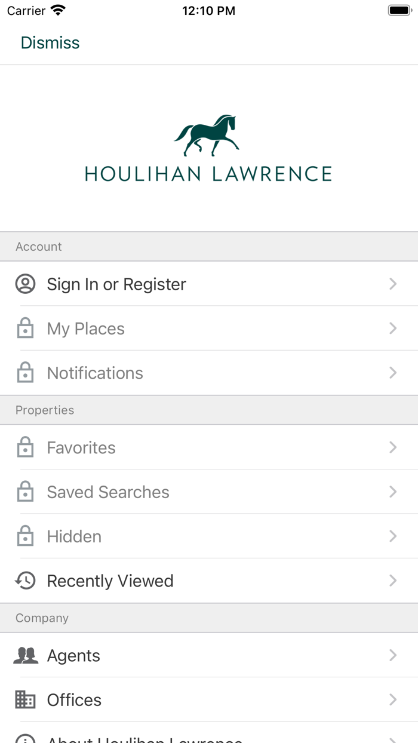Click the building icon next to Offices
The image size is (418, 743).
(x=25, y=699)
